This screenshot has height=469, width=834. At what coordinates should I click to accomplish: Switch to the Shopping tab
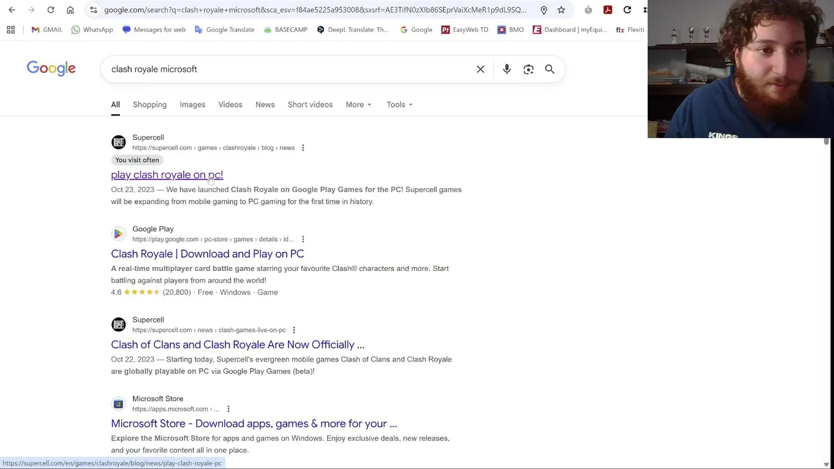[x=150, y=105]
